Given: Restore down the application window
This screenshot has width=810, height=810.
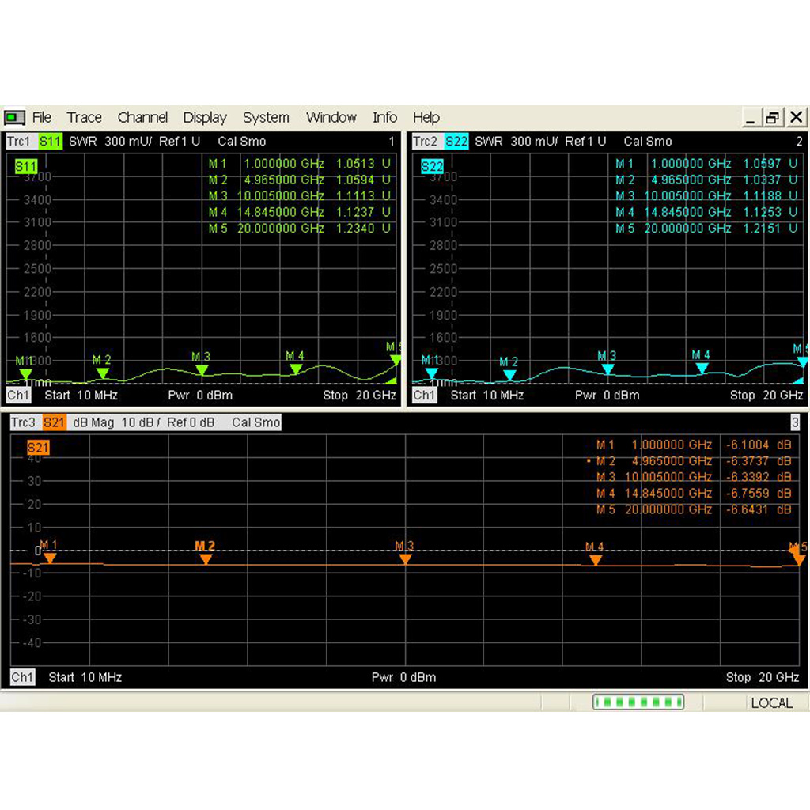Looking at the screenshot, I should coord(773,118).
